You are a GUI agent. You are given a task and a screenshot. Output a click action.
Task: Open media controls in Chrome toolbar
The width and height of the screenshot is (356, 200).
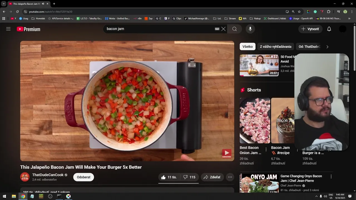point(338,12)
